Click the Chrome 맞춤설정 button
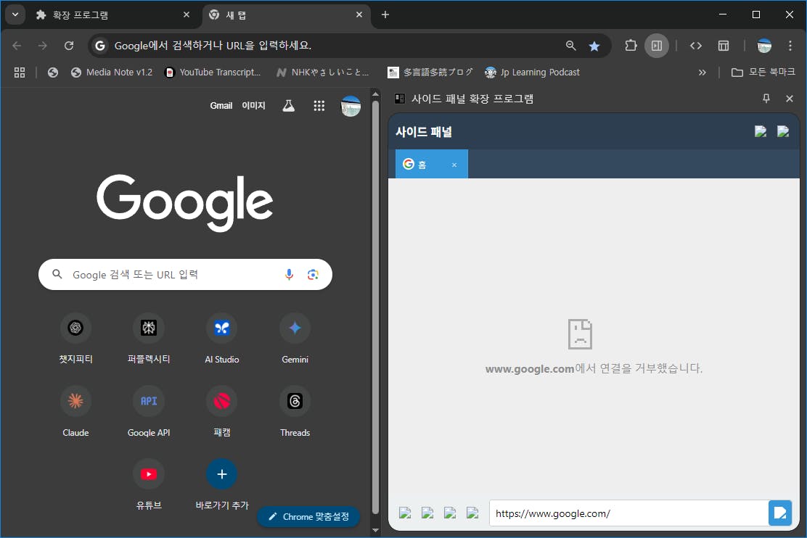The image size is (807, 538). pos(309,516)
